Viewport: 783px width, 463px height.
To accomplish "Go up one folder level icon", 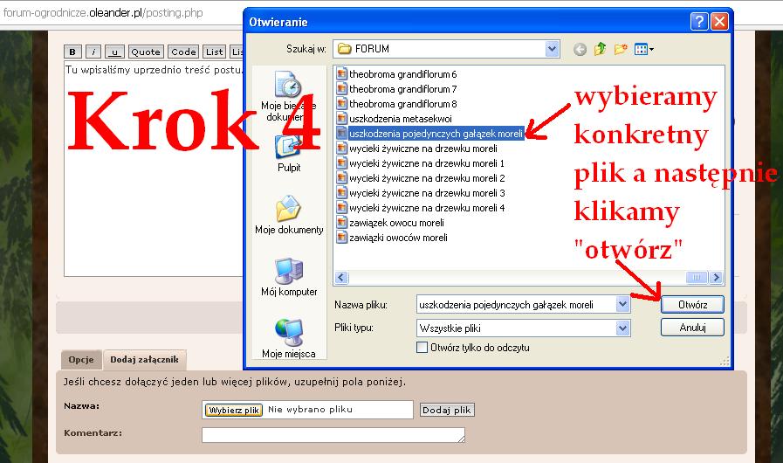I will (x=601, y=49).
